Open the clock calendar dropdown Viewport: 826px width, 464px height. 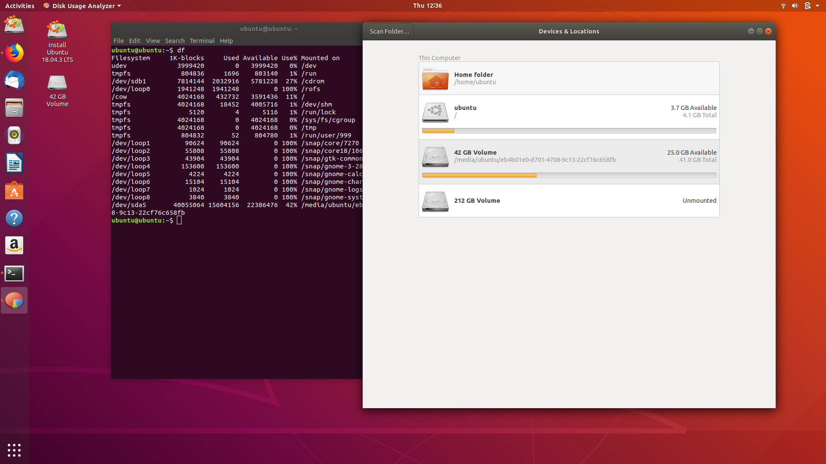pos(427,6)
